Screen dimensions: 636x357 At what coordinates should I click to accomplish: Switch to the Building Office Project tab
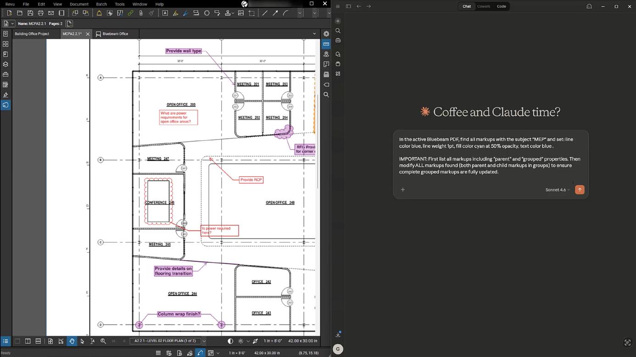[x=32, y=34]
